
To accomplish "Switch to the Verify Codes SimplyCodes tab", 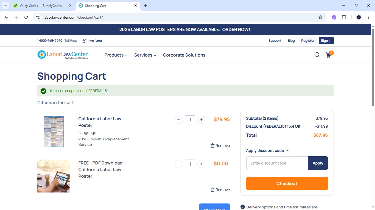I will tap(42, 6).
